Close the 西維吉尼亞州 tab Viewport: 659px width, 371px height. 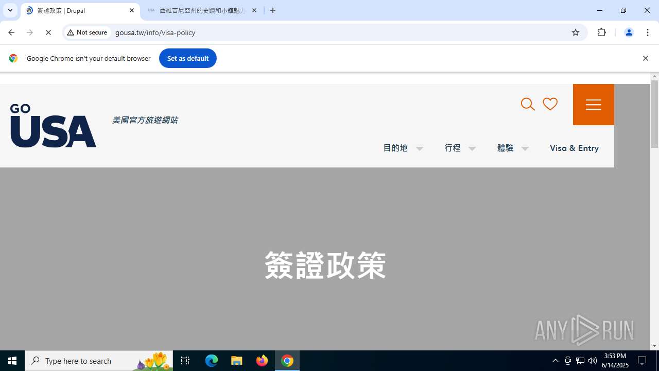click(254, 10)
